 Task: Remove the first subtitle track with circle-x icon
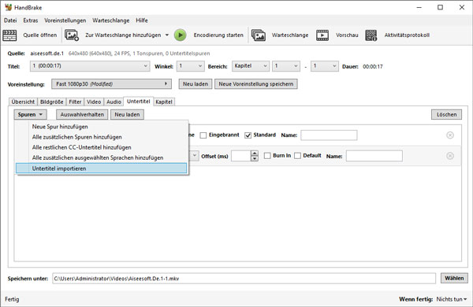pyautogui.click(x=450, y=135)
